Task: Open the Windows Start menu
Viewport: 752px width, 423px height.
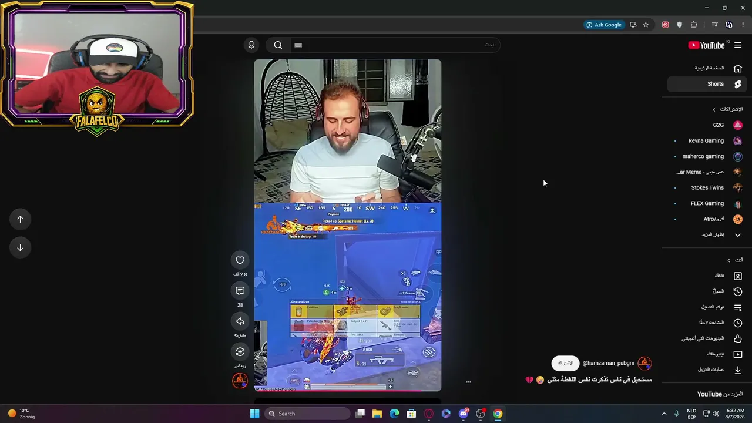Action: coord(254,414)
